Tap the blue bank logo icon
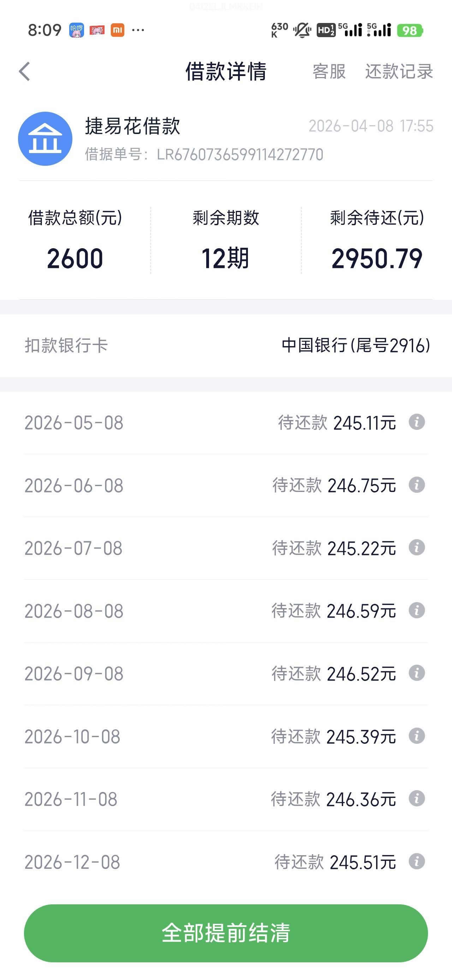The height and width of the screenshot is (980, 452). pos(45,139)
